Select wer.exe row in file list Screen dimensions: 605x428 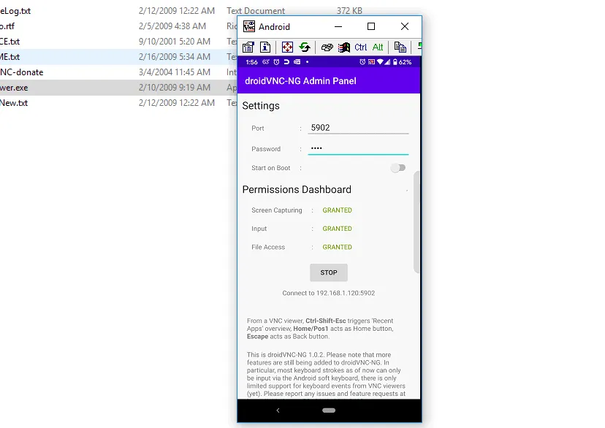point(118,88)
